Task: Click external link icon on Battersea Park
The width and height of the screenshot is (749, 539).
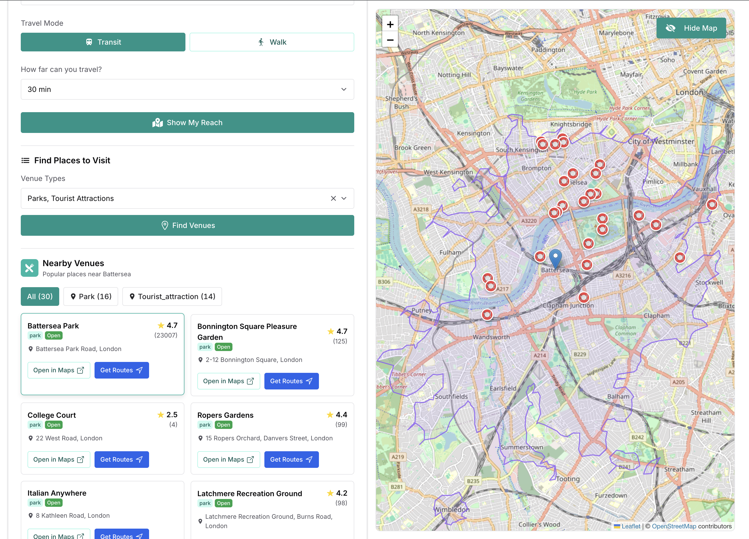Action: point(80,370)
